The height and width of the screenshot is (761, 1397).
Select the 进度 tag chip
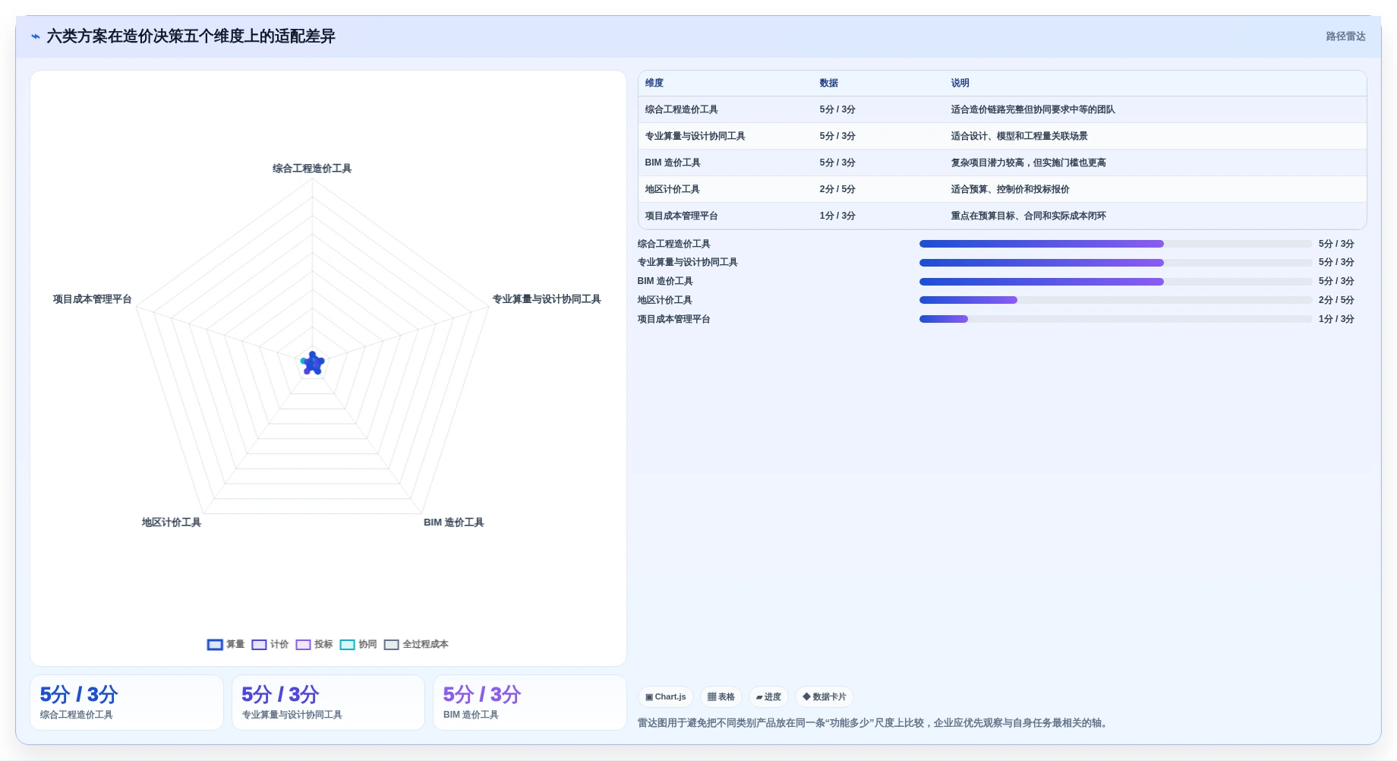click(768, 696)
